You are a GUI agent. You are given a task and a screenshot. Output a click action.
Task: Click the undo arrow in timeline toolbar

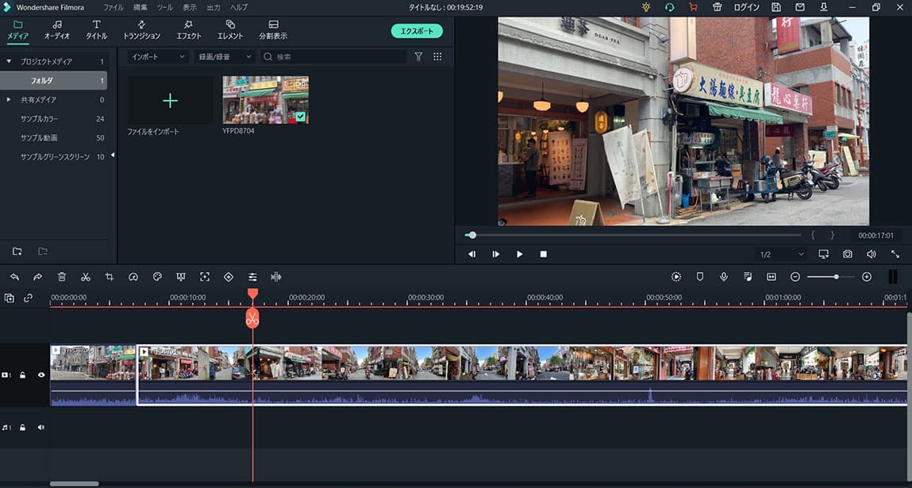[x=14, y=277]
